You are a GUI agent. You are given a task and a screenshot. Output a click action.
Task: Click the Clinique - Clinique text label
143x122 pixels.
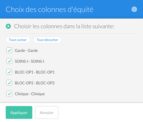30,94
